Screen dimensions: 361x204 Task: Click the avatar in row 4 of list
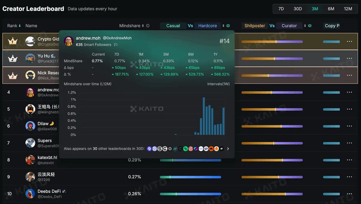point(30,92)
